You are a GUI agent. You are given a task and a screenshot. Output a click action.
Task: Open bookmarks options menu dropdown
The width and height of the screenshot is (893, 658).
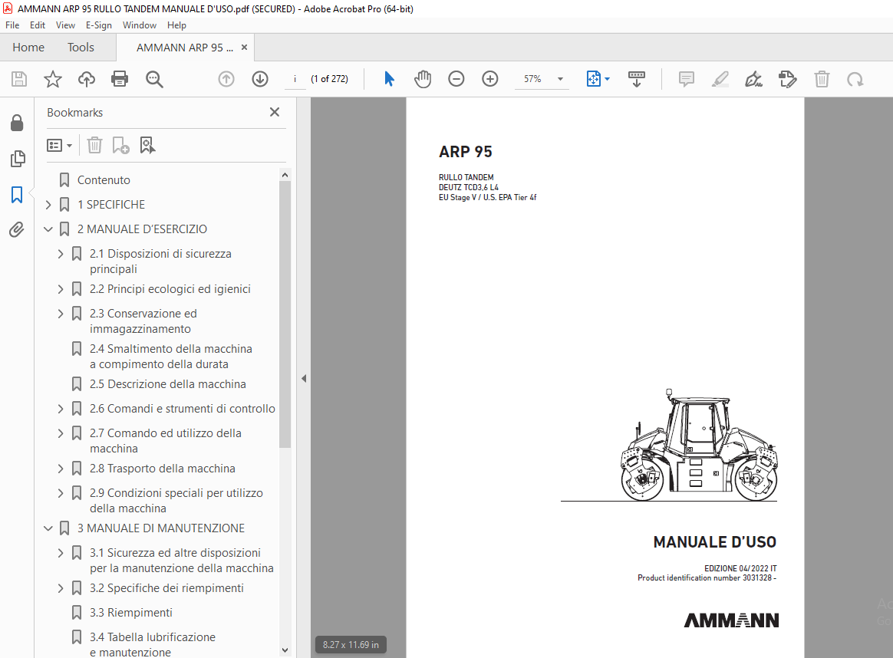59,146
